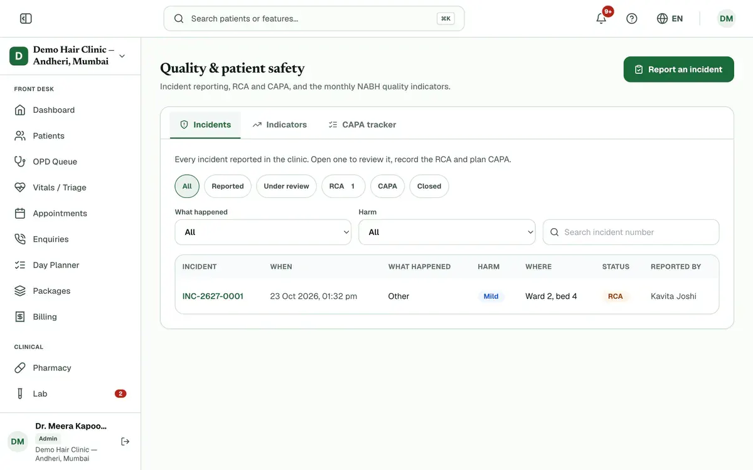Click the Dashboard home icon
753x470 pixels.
[20, 110]
